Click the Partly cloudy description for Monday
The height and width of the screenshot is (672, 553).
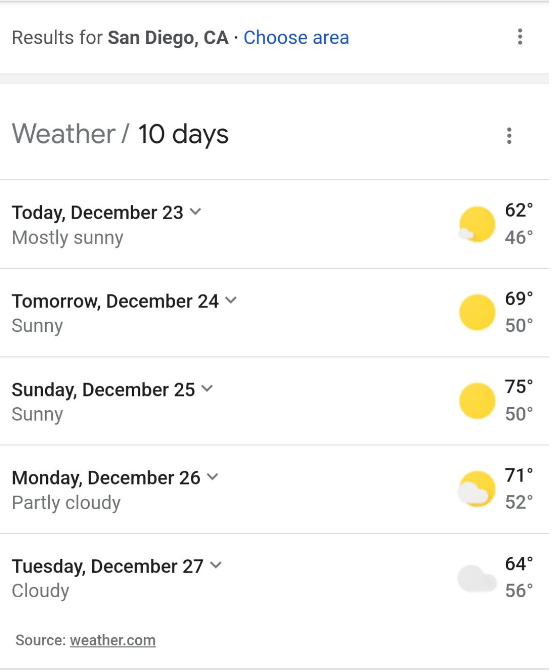coord(66,502)
